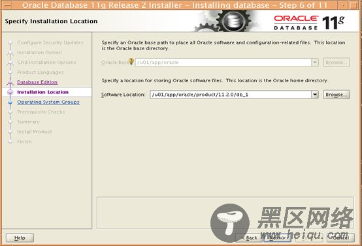Select Grid Installation Options step
Screen dimensions: 362x246
pos(46,62)
